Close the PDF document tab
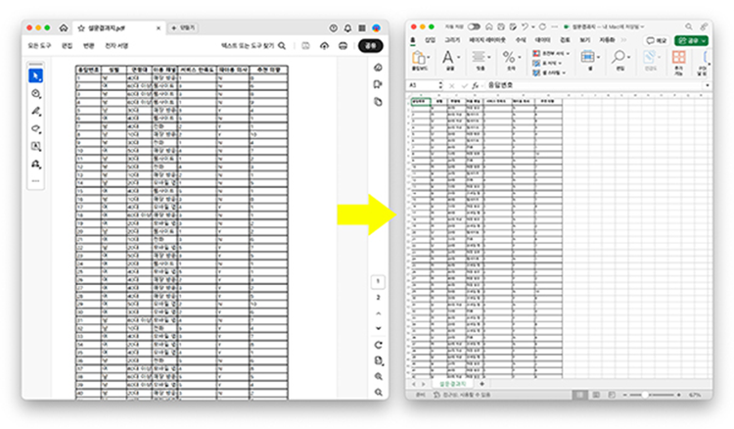This screenshot has width=734, height=429. point(159,28)
